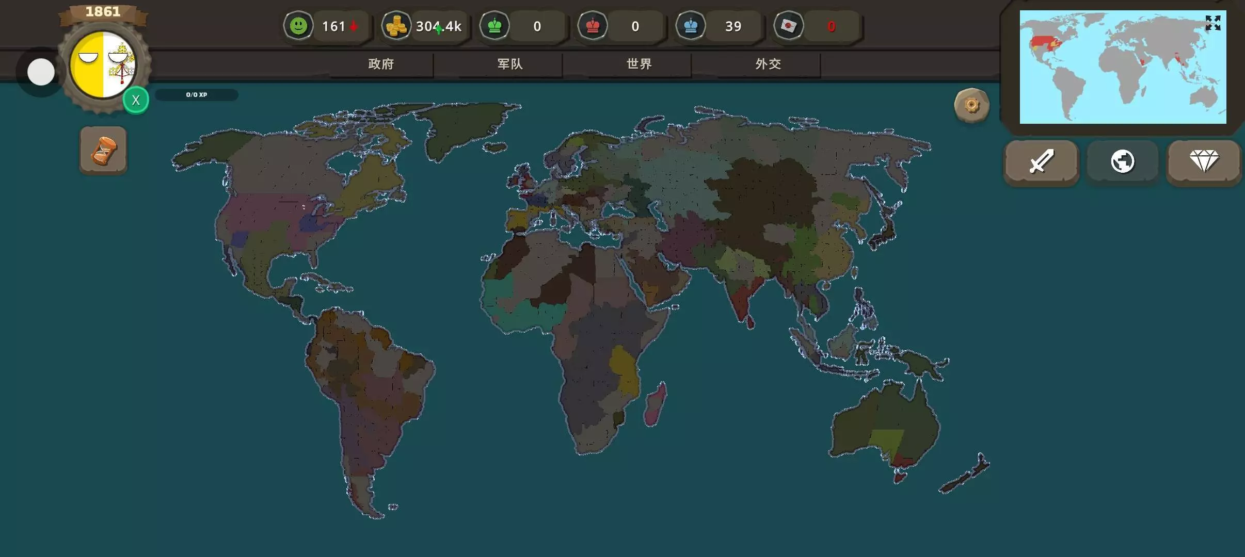
Task: Click the green crown counter icon
Action: coord(494,26)
